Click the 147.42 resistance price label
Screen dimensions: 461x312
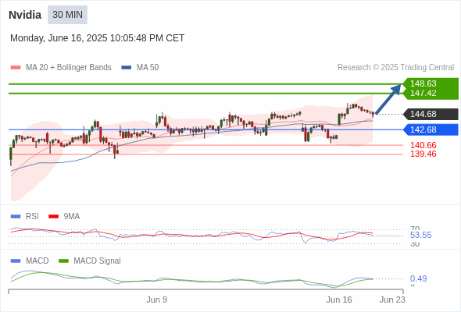point(423,93)
